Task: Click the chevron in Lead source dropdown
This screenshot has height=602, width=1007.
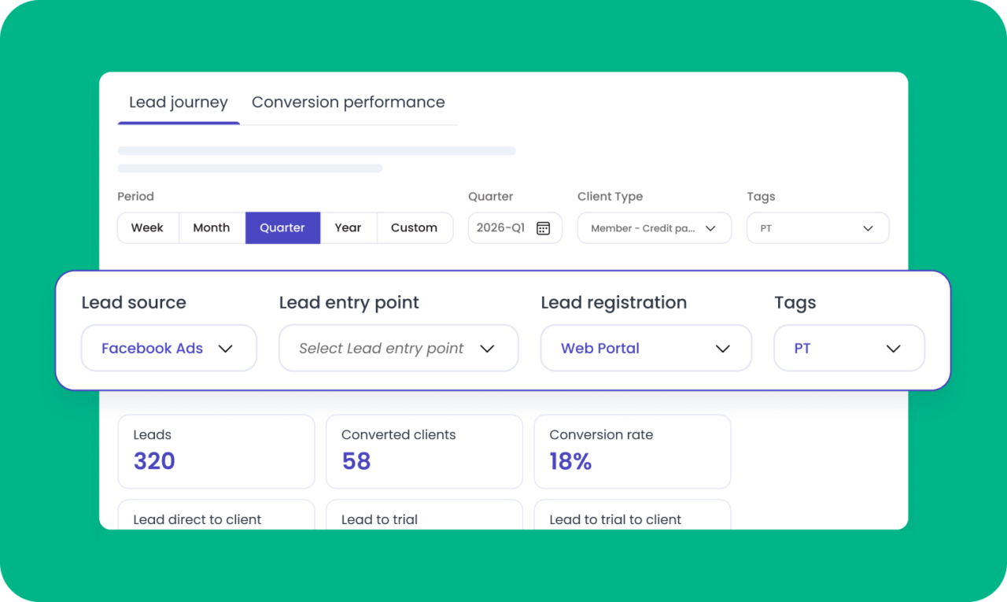Action: point(226,349)
